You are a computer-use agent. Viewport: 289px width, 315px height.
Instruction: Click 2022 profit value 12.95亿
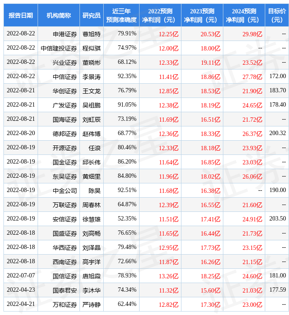168,248
